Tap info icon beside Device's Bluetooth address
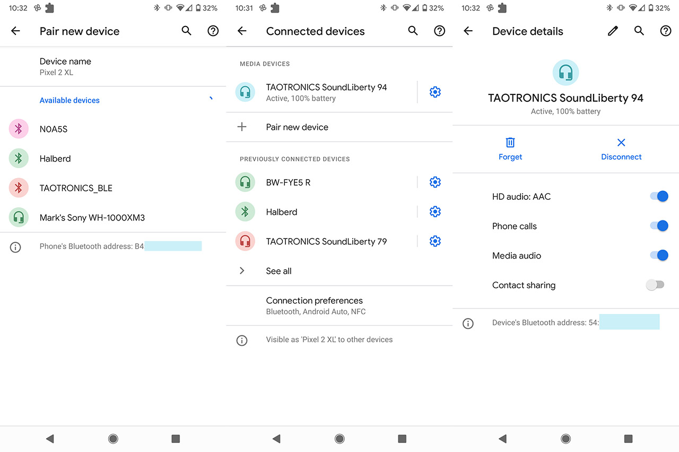 (x=468, y=323)
